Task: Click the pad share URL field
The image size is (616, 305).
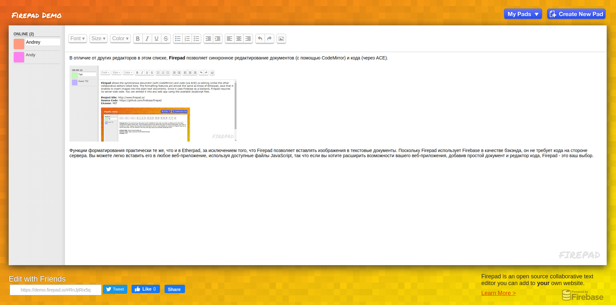Action: click(x=56, y=290)
